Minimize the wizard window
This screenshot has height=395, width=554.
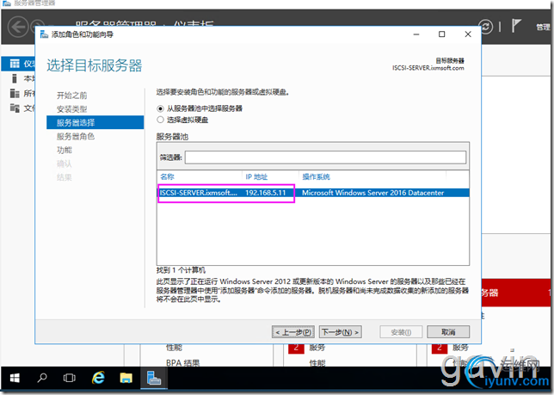(x=416, y=34)
